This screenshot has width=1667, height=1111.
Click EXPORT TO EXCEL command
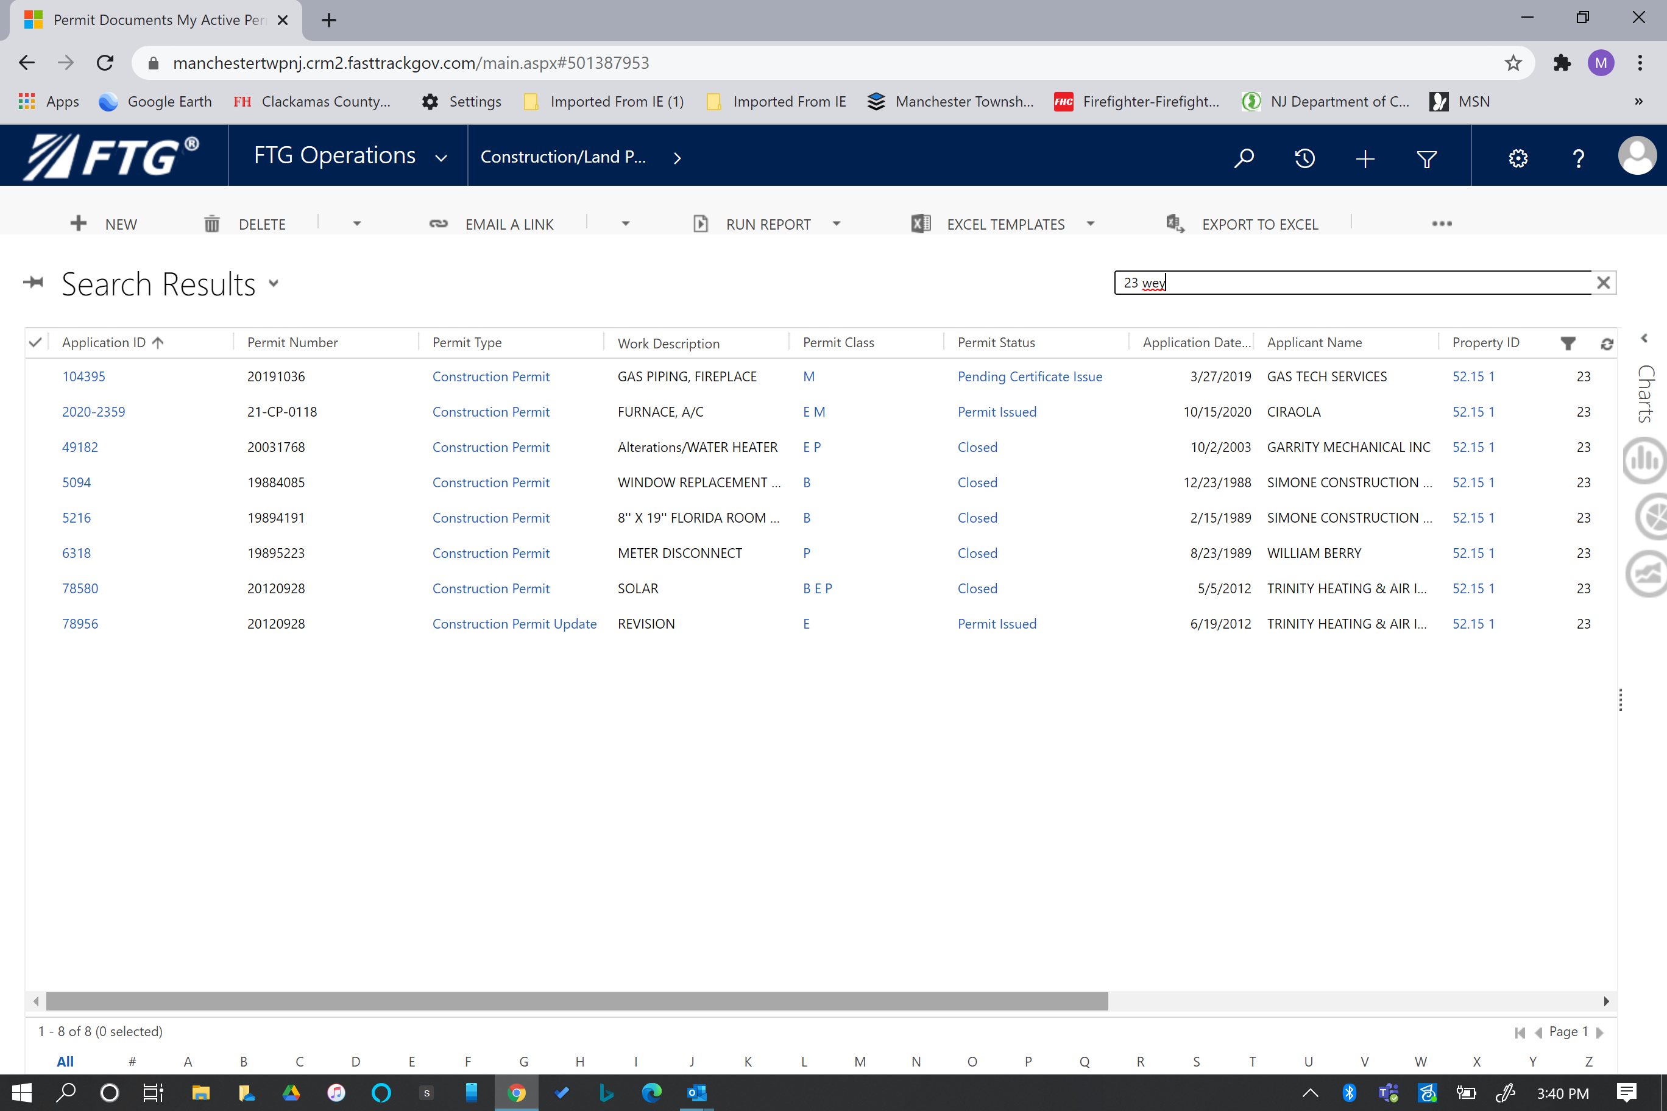coord(1242,224)
